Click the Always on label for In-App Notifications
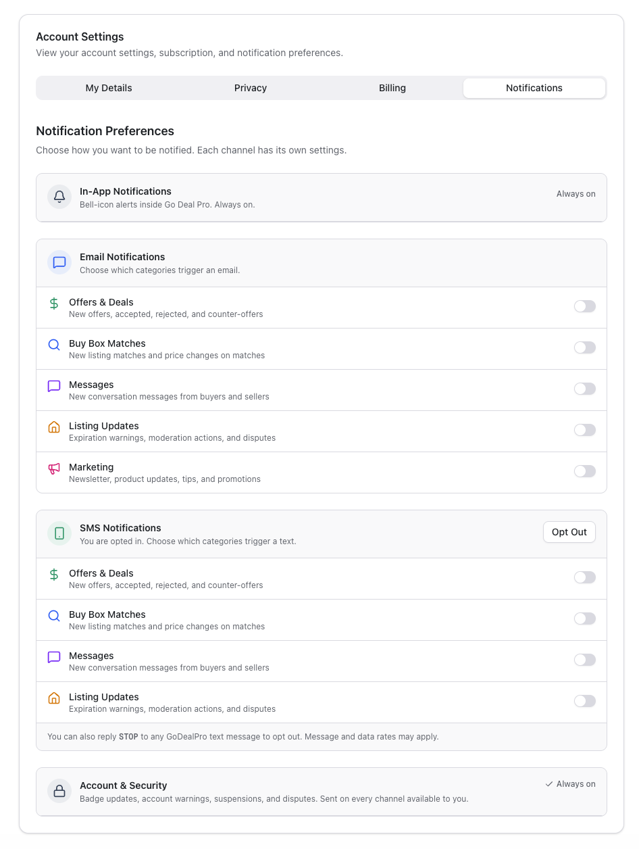This screenshot has height=849, width=639. [576, 194]
